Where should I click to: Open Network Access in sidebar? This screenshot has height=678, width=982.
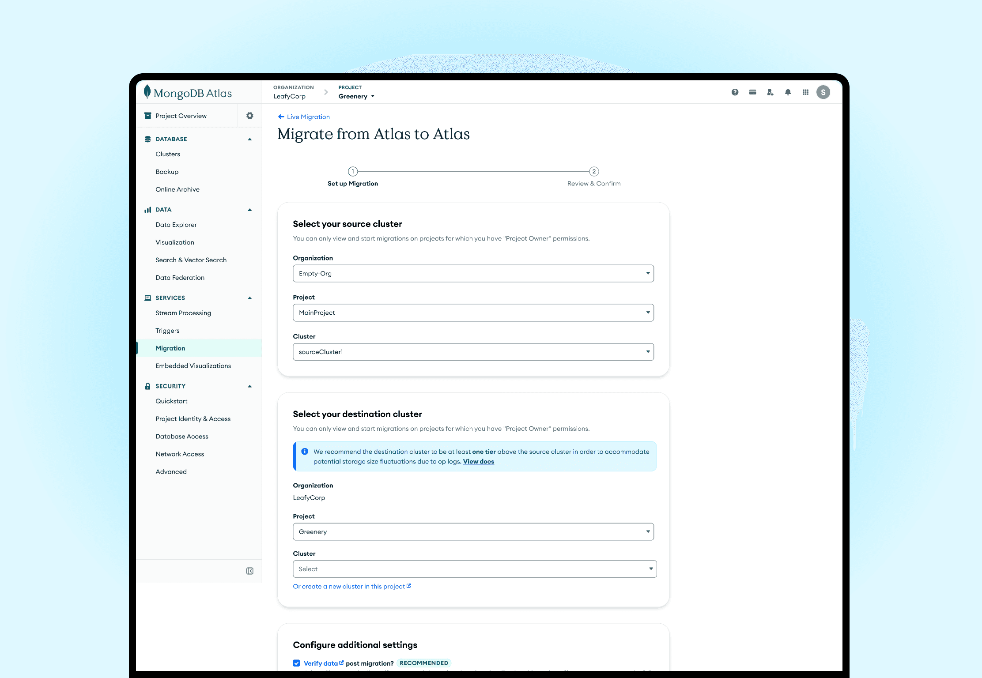tap(180, 454)
